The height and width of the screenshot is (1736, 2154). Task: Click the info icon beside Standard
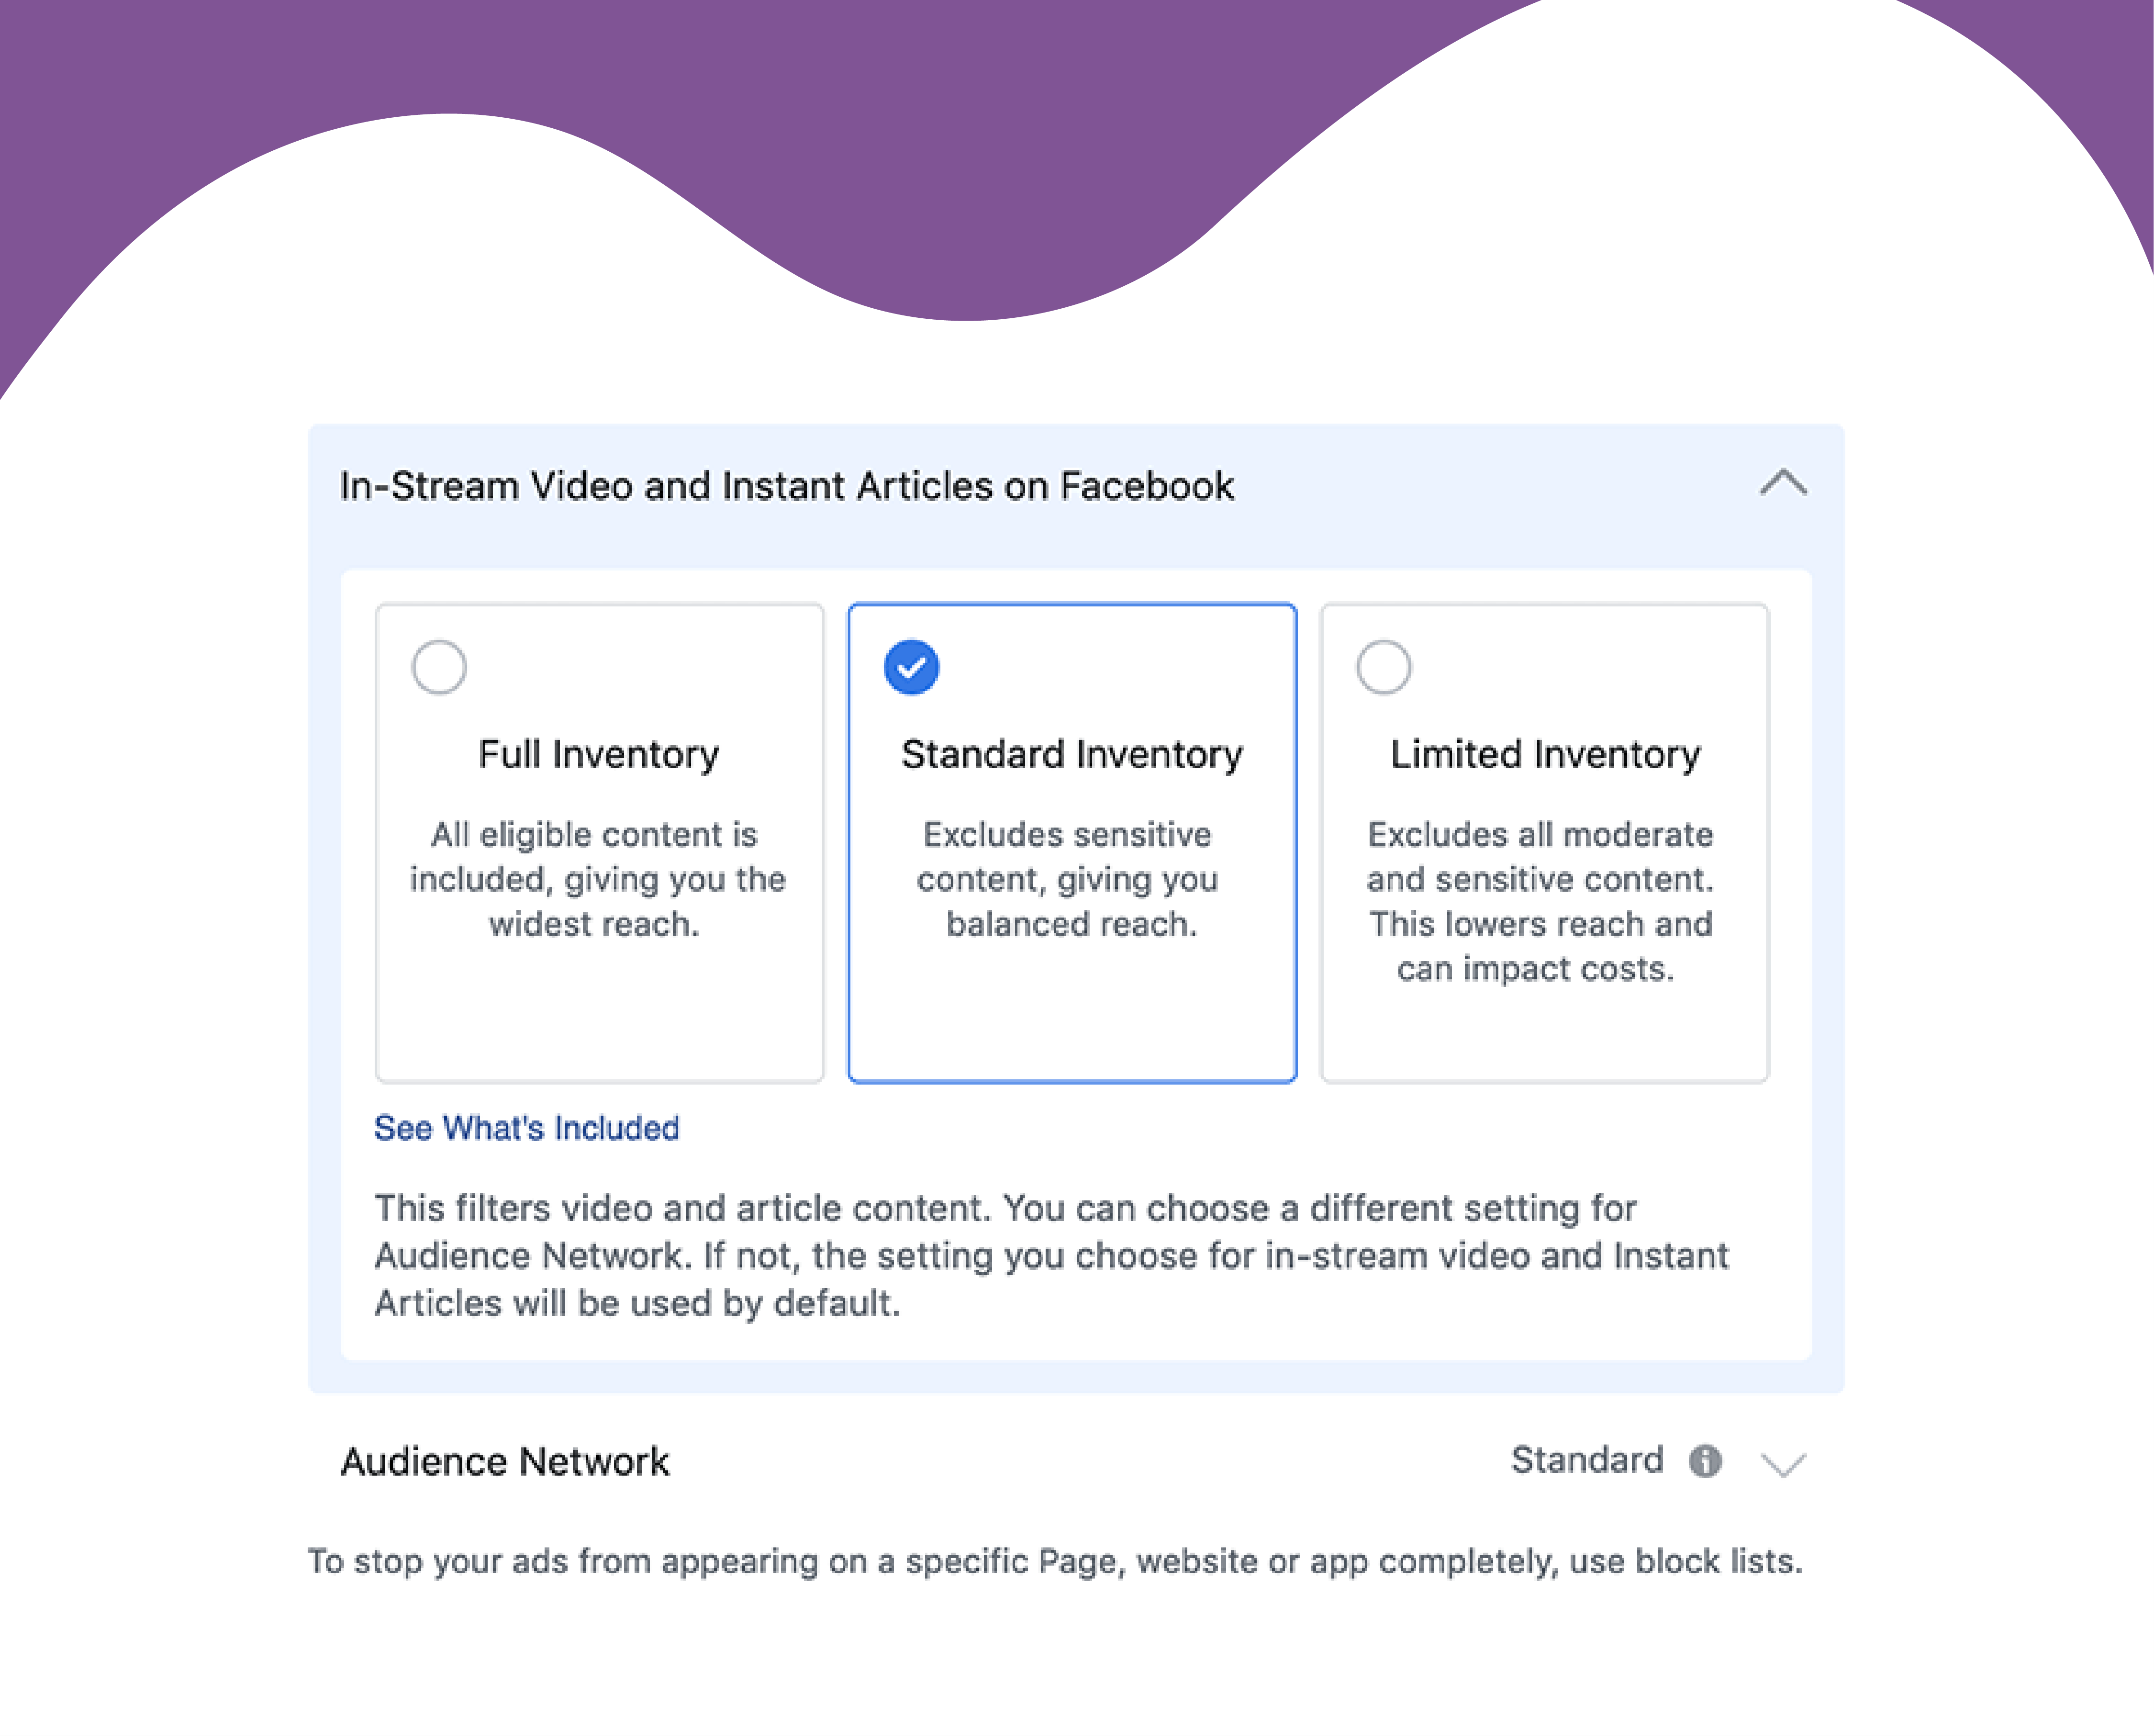coord(1705,1461)
